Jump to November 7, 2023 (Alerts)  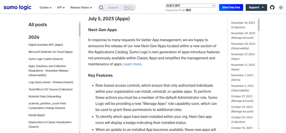pos(242,78)
